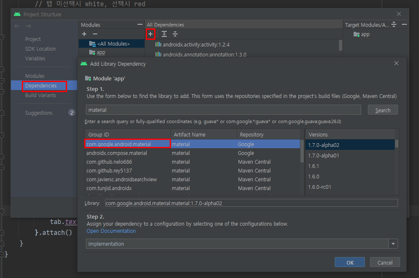Image resolution: width=419 pixels, height=278 pixels.
Task: Select androidx.activity:activity:1.2.4 dependency
Action: [192, 45]
